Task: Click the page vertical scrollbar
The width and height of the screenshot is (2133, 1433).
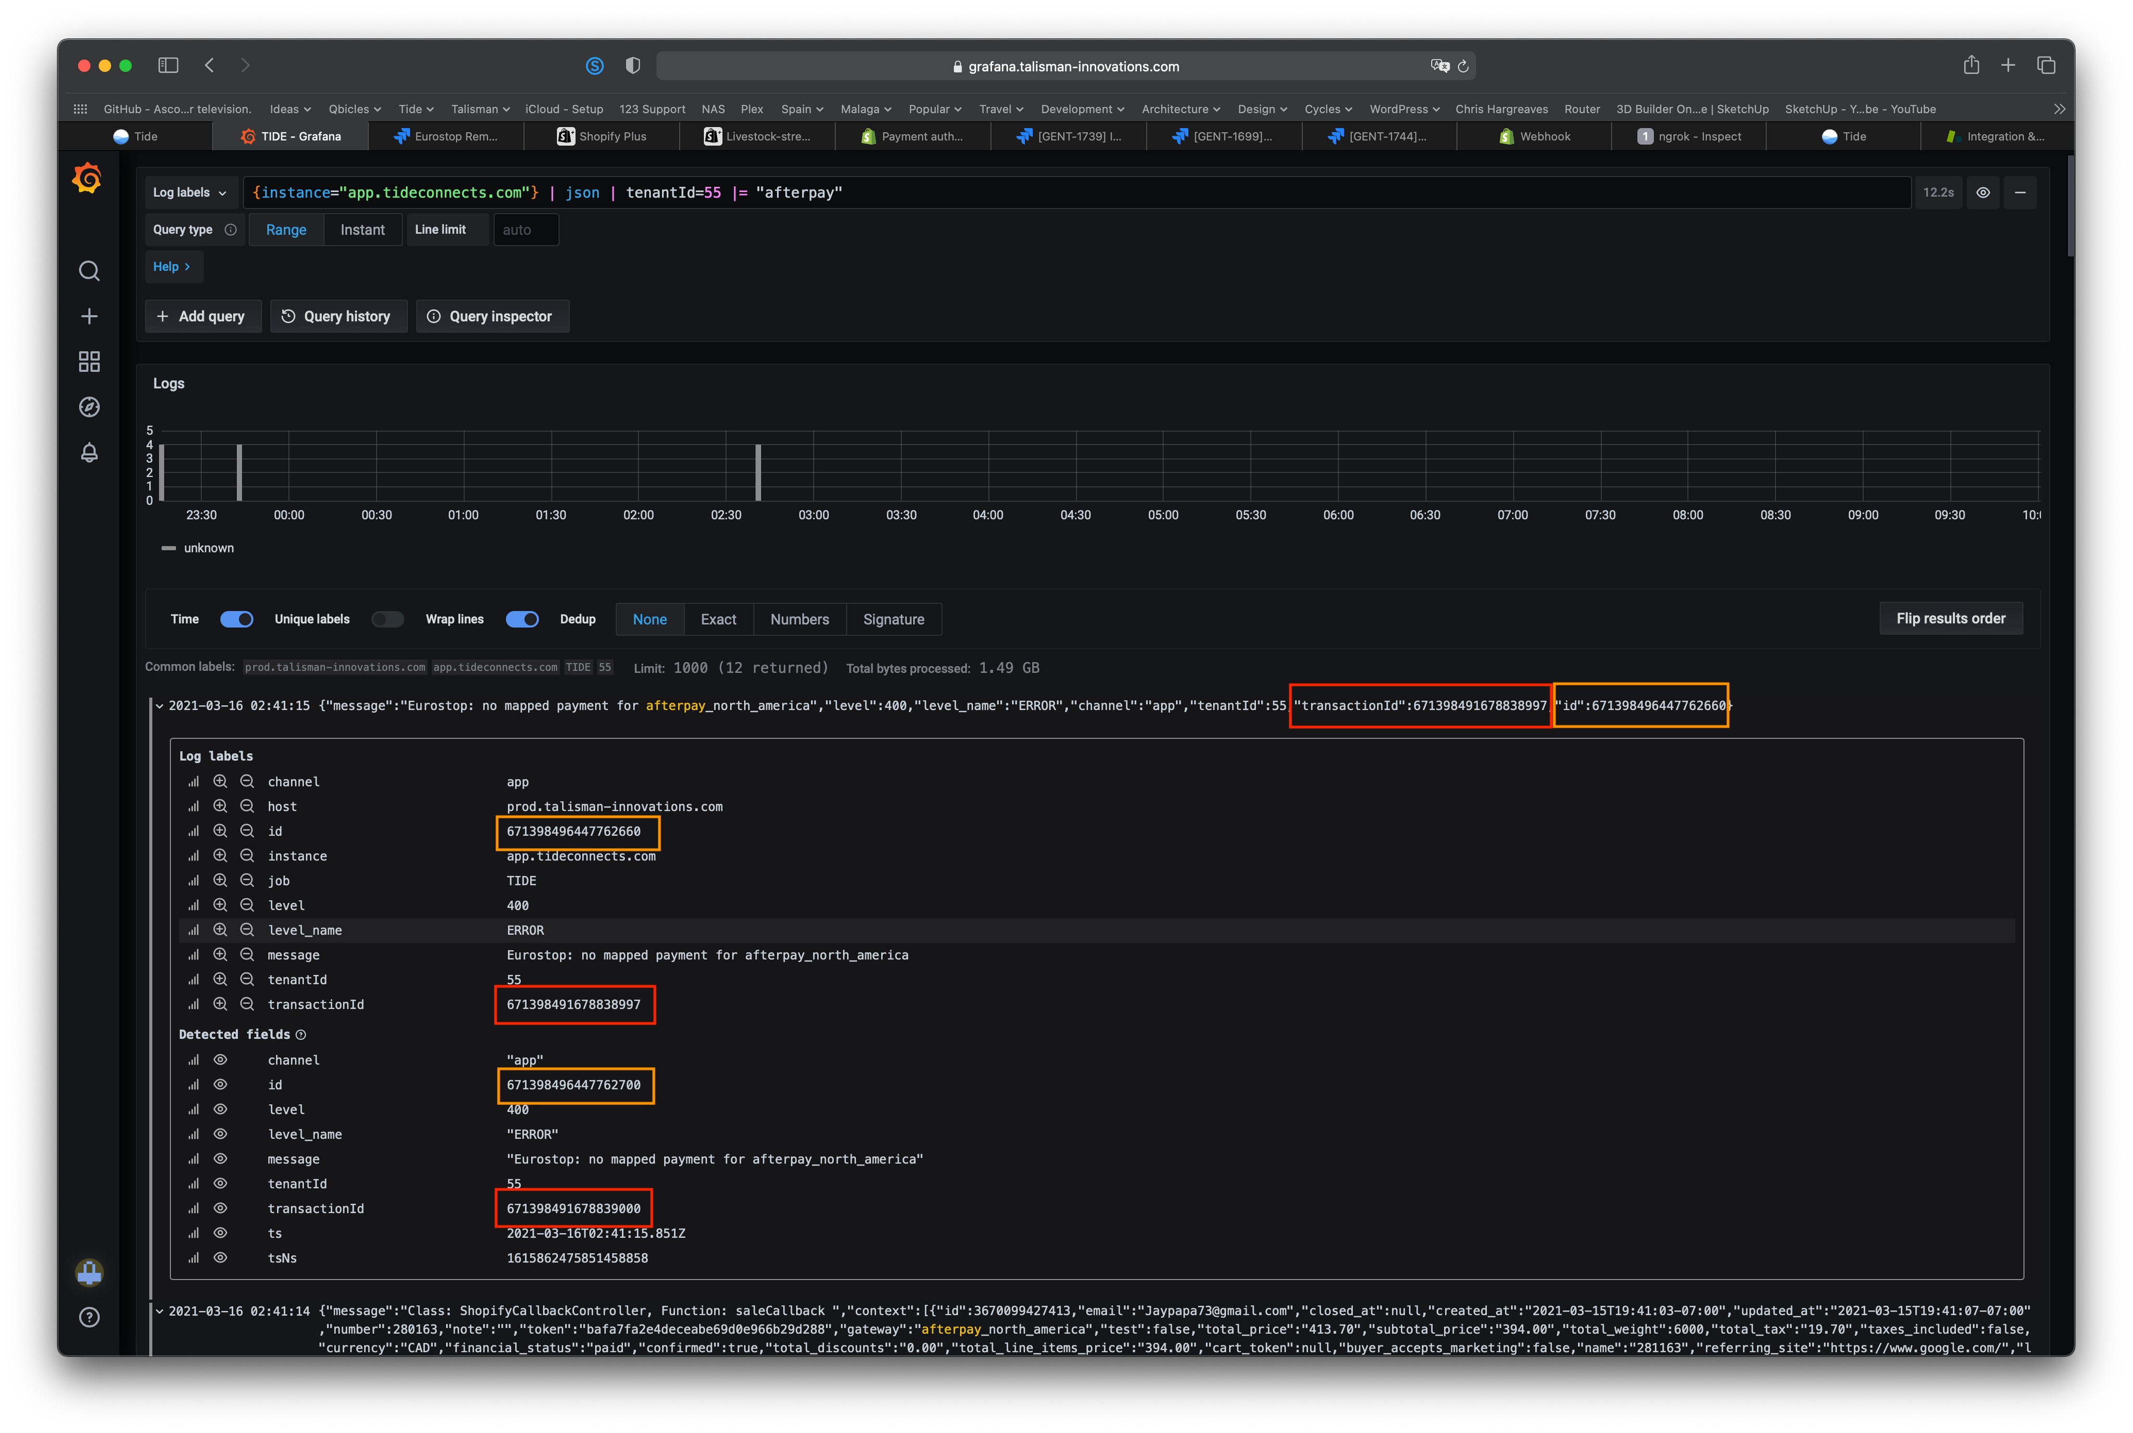Action: (x=2070, y=207)
